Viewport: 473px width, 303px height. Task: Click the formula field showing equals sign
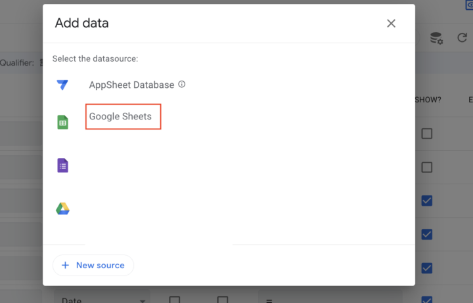271,300
